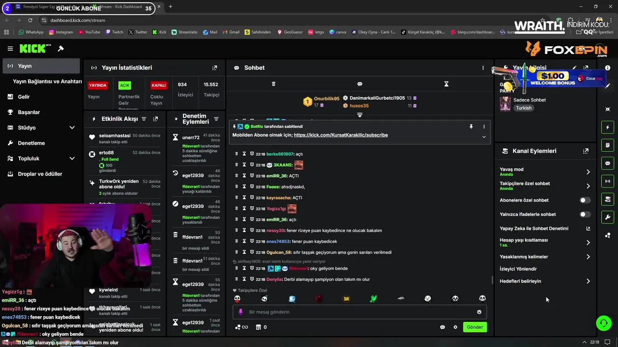618x347 pixels.
Task: Select Yayın in the sidebar
Action: pos(41,66)
